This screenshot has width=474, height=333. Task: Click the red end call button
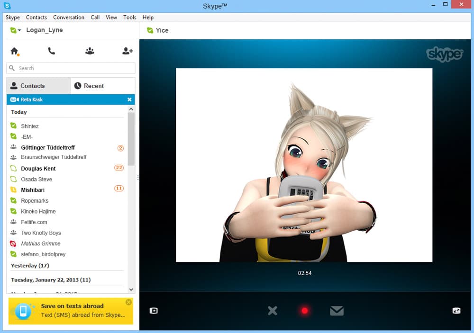(305, 311)
